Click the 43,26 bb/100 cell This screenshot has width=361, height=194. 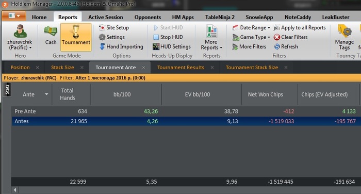(151, 111)
